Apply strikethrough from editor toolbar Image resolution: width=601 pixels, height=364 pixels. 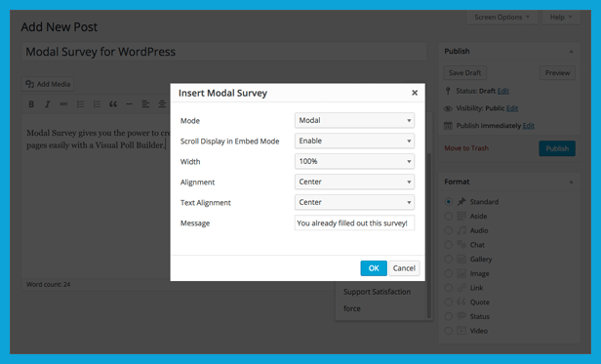(x=63, y=104)
